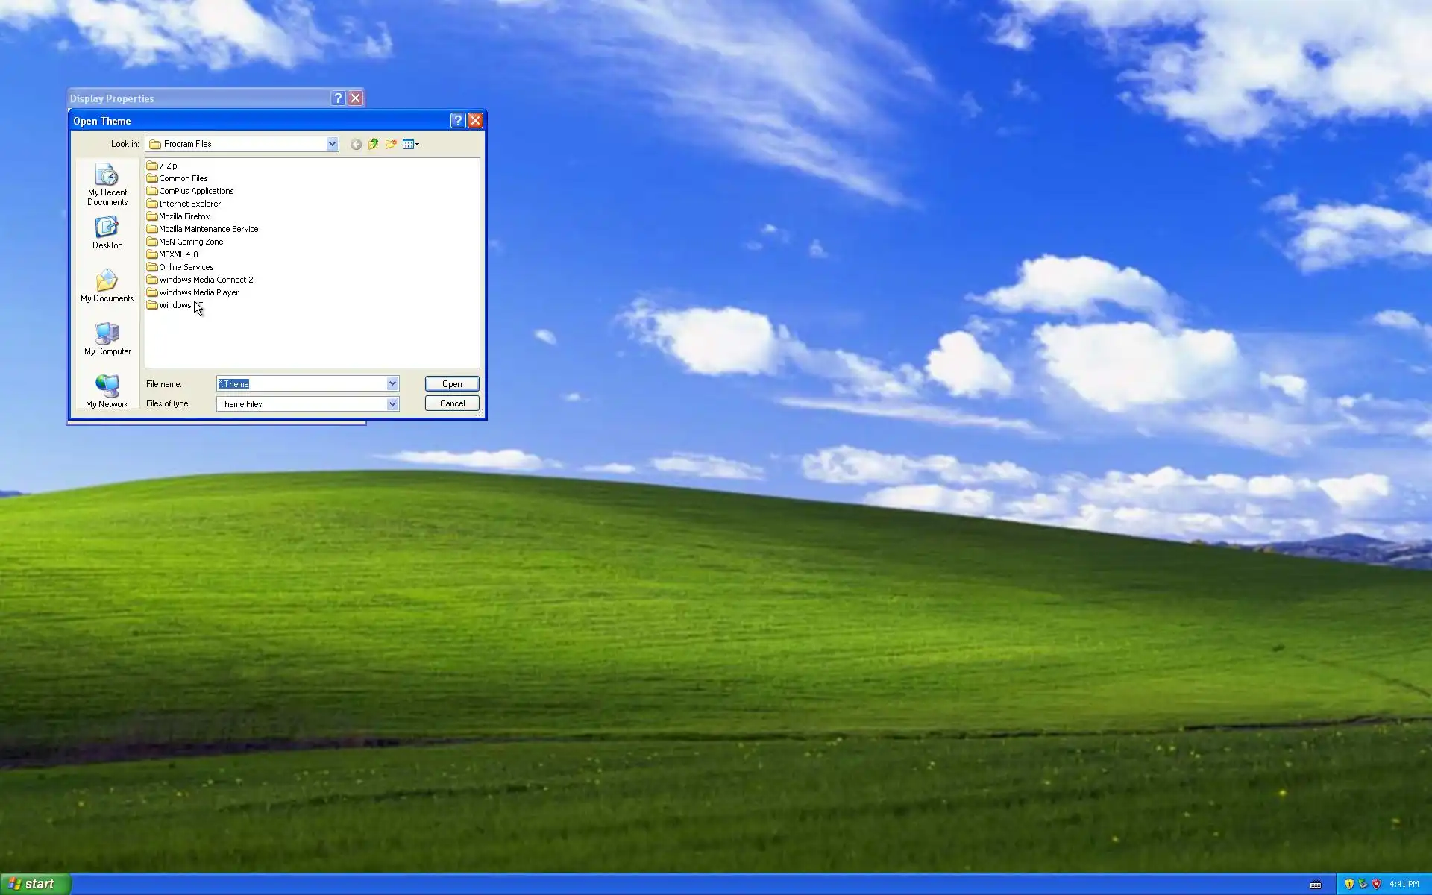The width and height of the screenshot is (1432, 895).
Task: Go up one folder level
Action: click(x=374, y=144)
